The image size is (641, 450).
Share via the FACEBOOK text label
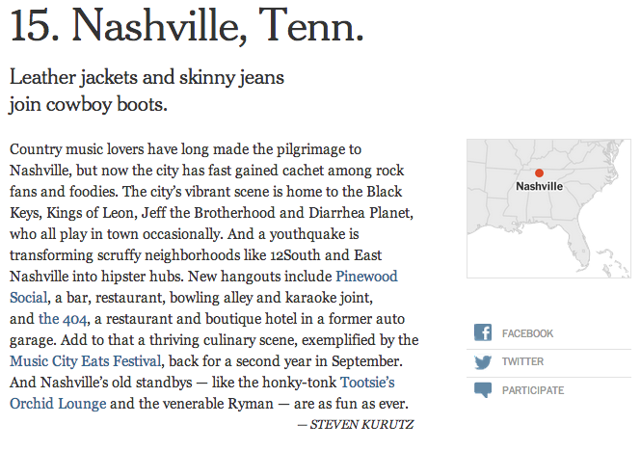[527, 333]
